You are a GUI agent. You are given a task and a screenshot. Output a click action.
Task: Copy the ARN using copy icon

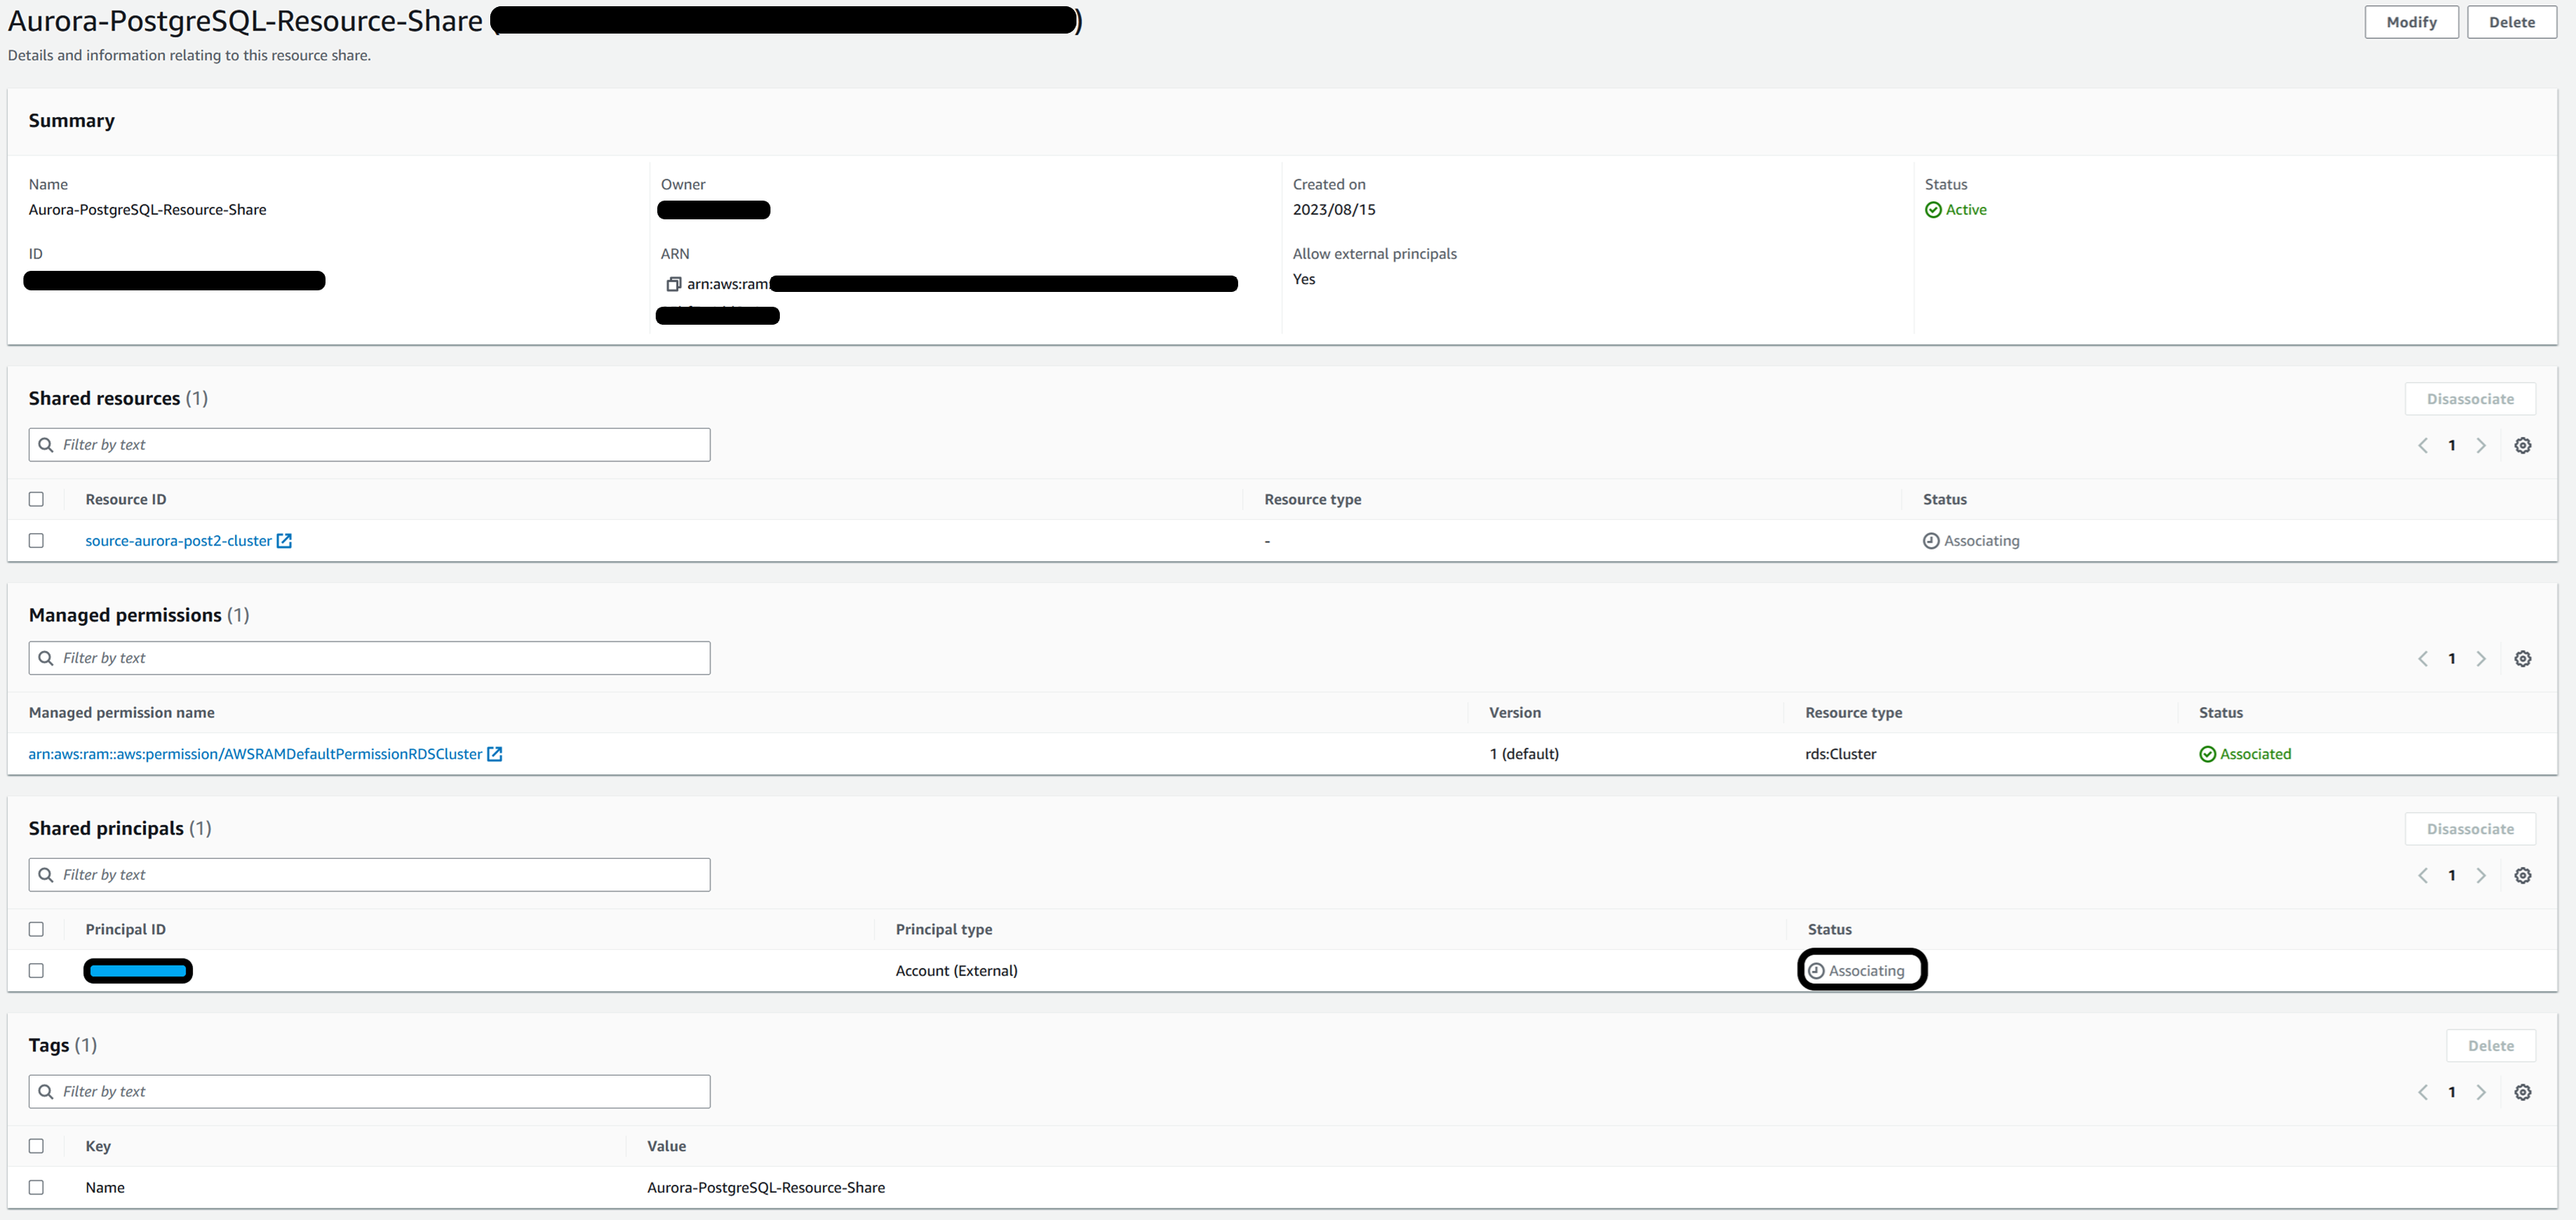(x=673, y=284)
